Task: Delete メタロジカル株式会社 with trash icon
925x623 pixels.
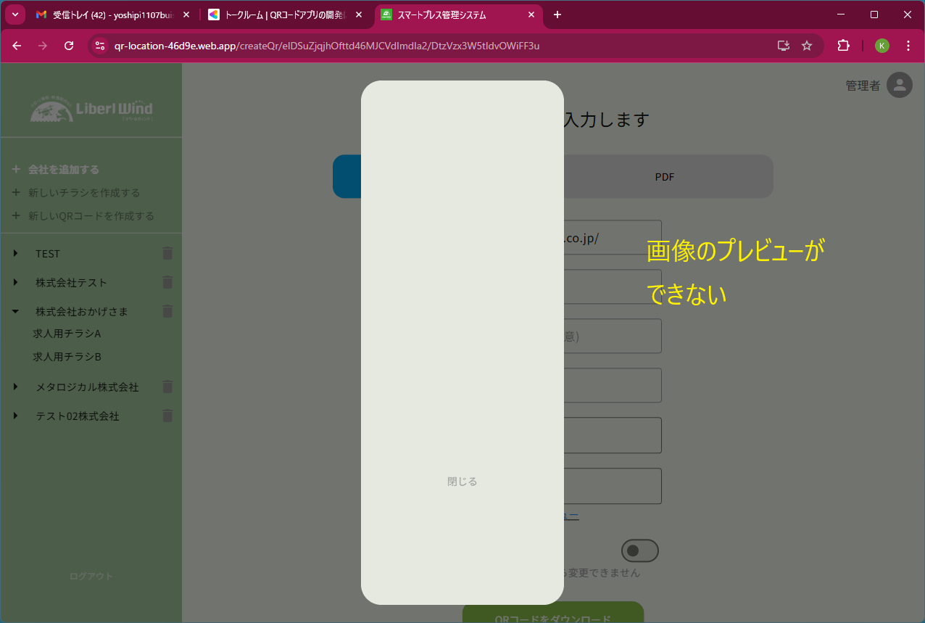Action: click(x=167, y=387)
